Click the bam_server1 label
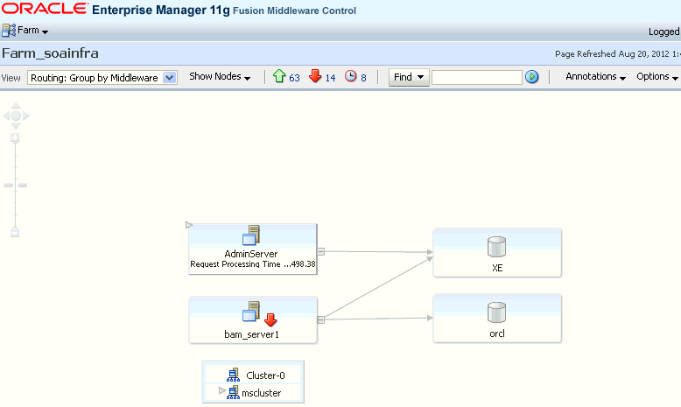The image size is (681, 407). coord(251,334)
